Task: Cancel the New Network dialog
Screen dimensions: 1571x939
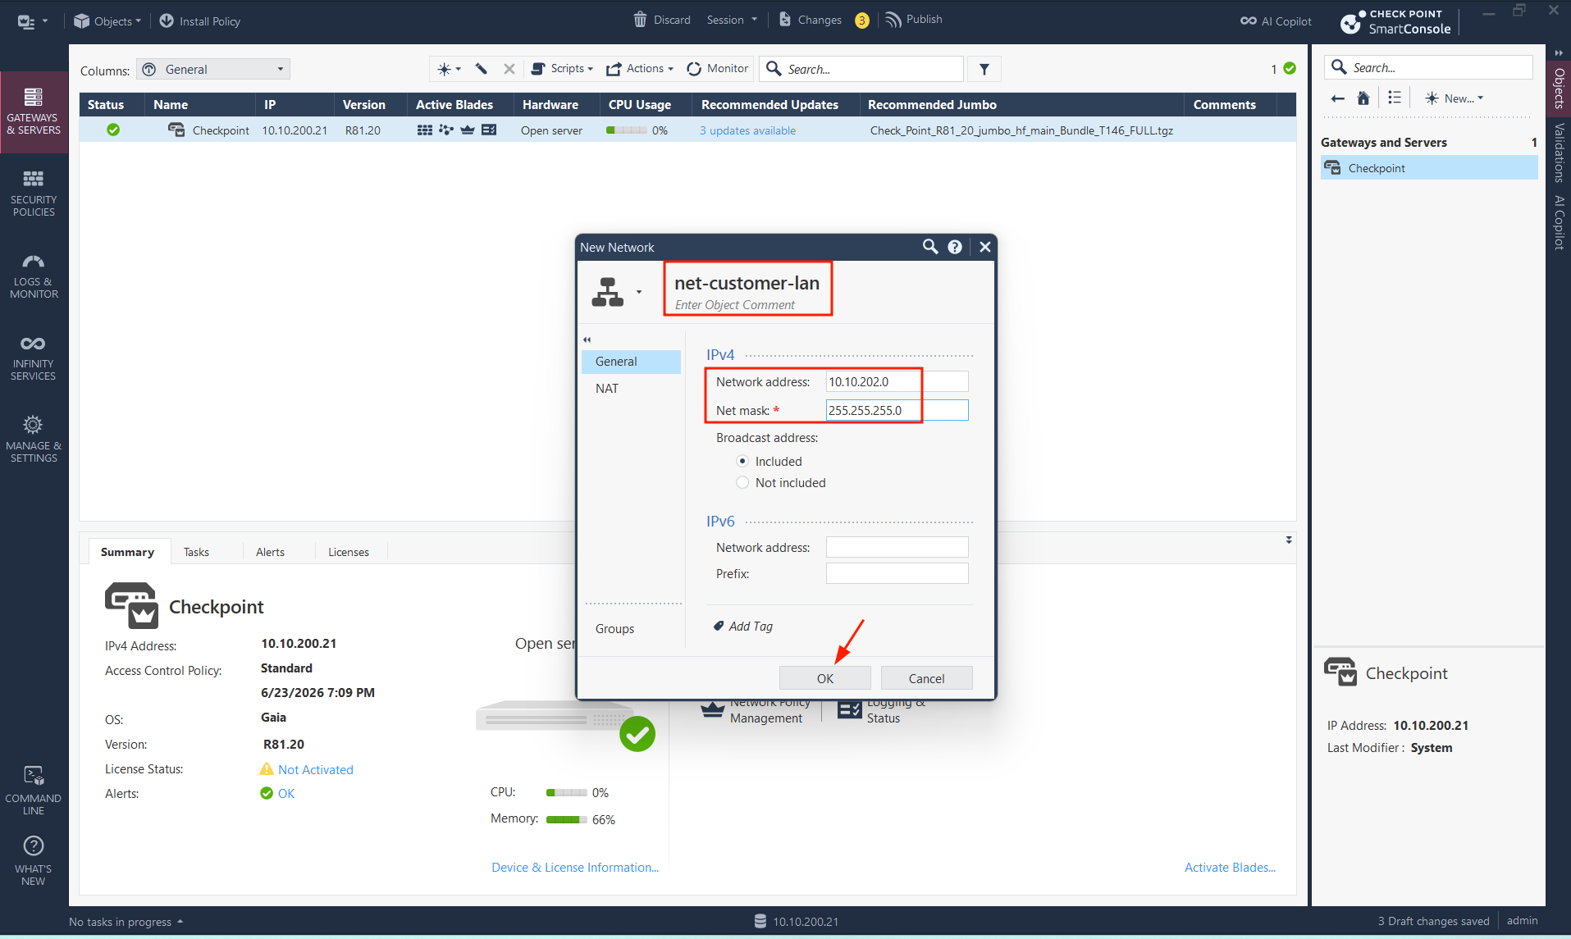Action: (x=927, y=678)
